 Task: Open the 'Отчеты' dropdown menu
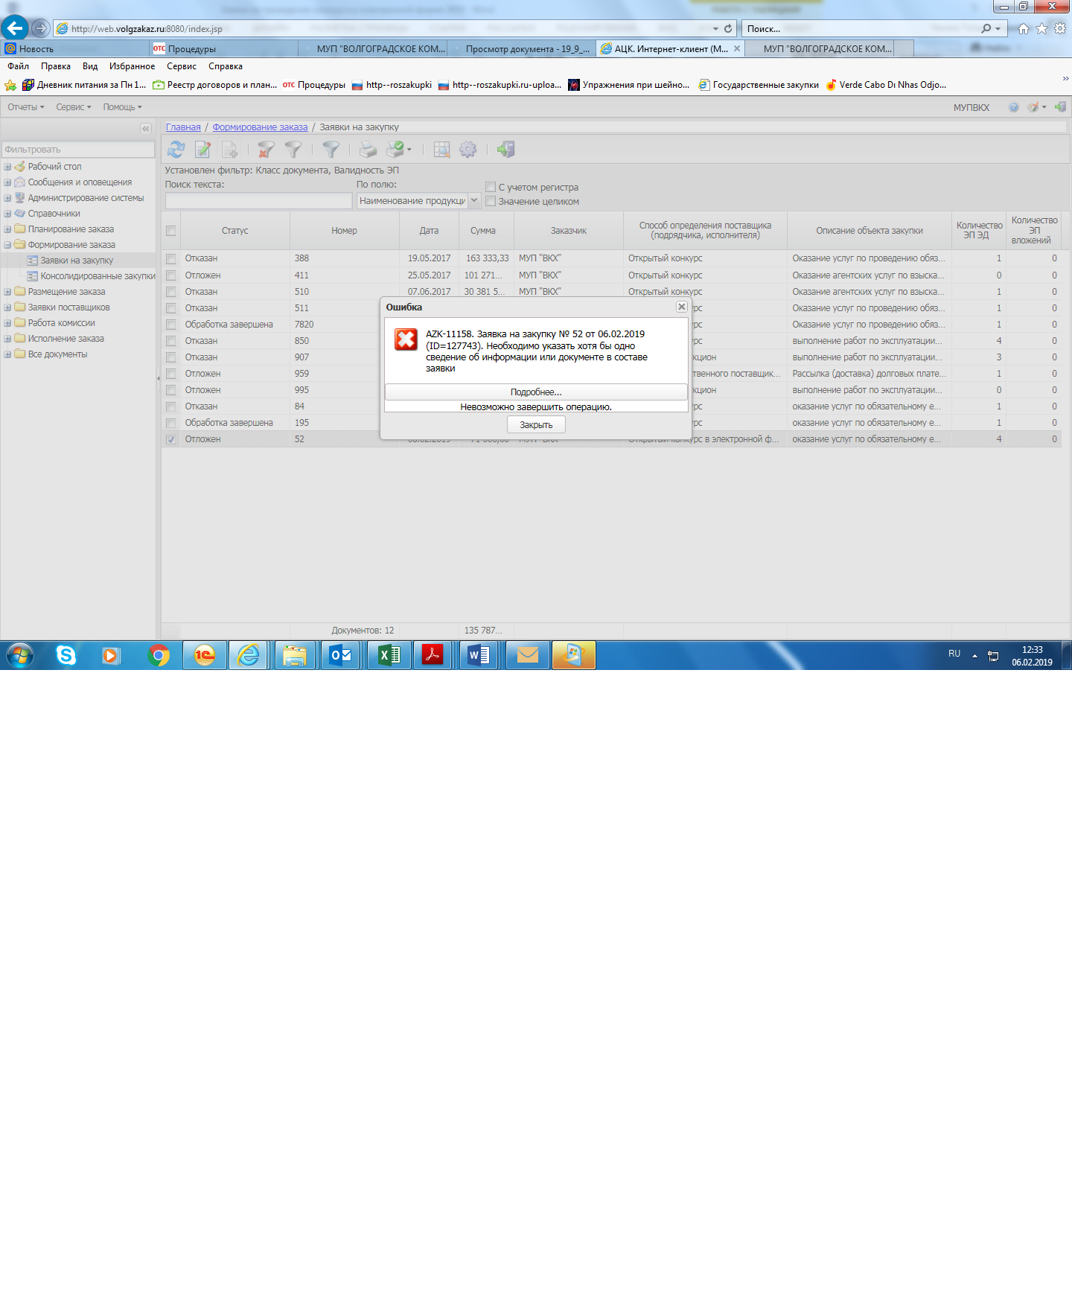(26, 107)
